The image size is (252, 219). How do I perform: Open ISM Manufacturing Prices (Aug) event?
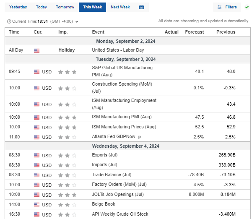tap(124, 127)
